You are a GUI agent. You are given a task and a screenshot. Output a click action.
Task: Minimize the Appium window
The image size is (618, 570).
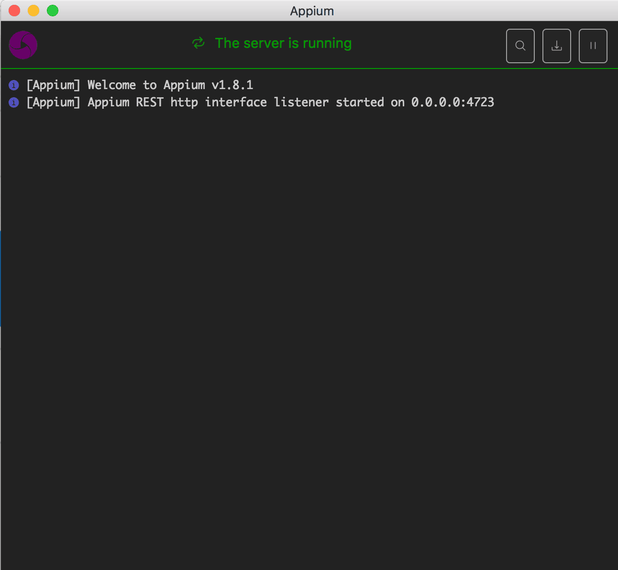click(x=33, y=11)
